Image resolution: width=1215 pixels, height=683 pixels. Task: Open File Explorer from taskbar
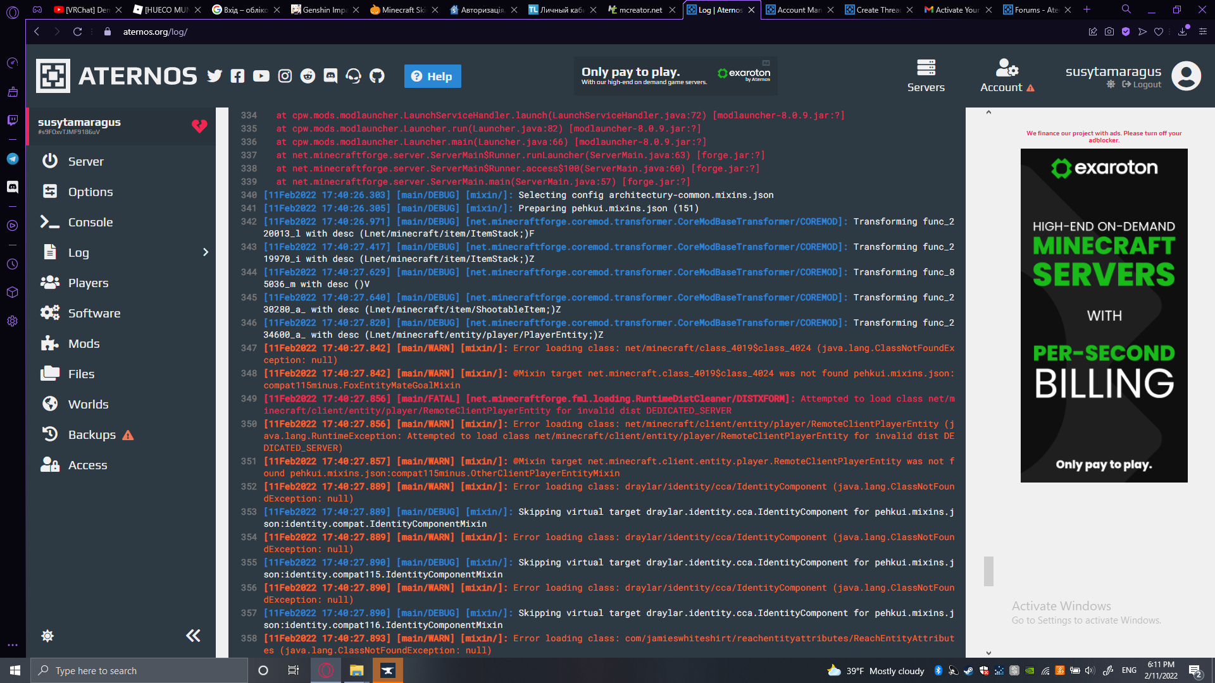tap(357, 670)
